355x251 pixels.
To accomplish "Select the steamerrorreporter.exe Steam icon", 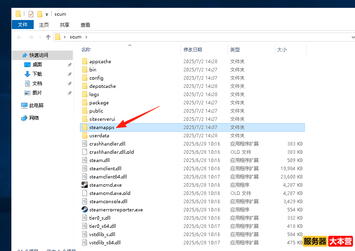I will coord(85,209).
